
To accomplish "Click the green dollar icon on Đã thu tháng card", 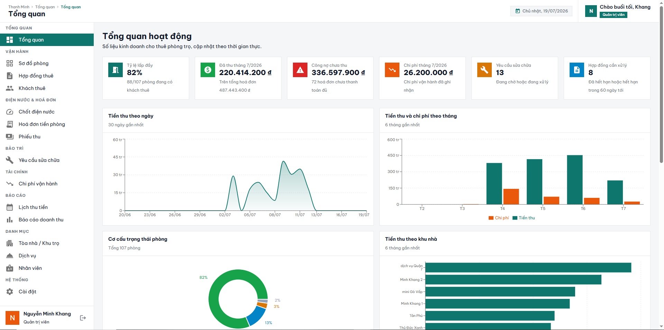I will coord(208,70).
